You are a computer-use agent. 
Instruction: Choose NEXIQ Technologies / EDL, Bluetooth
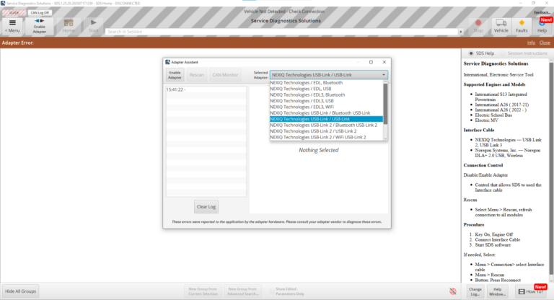click(x=326, y=83)
